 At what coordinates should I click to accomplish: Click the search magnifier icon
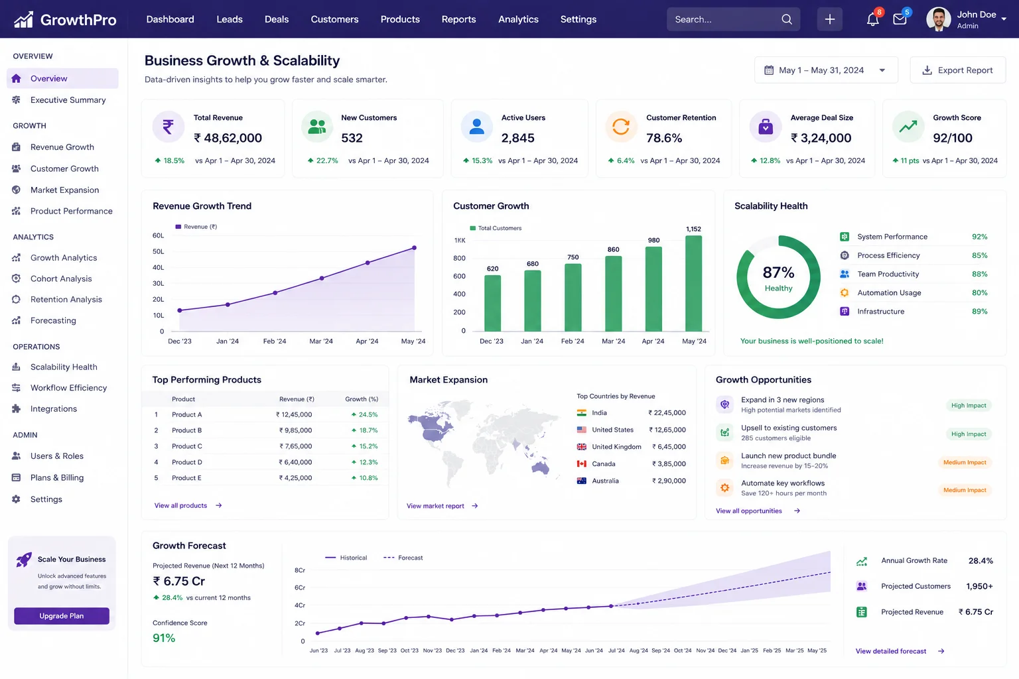(x=787, y=19)
